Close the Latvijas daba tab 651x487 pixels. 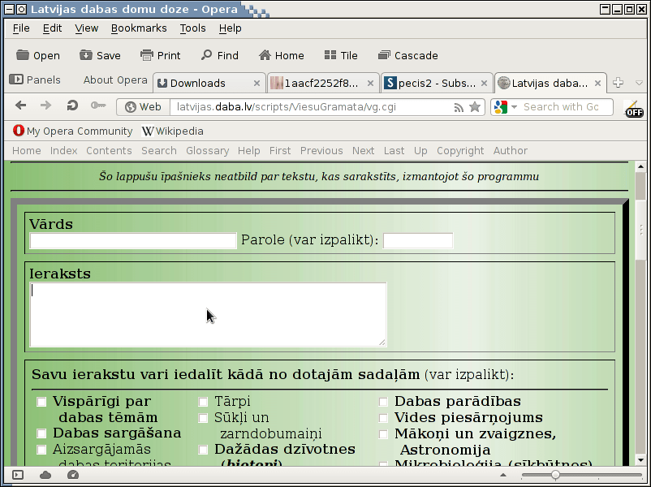click(598, 83)
